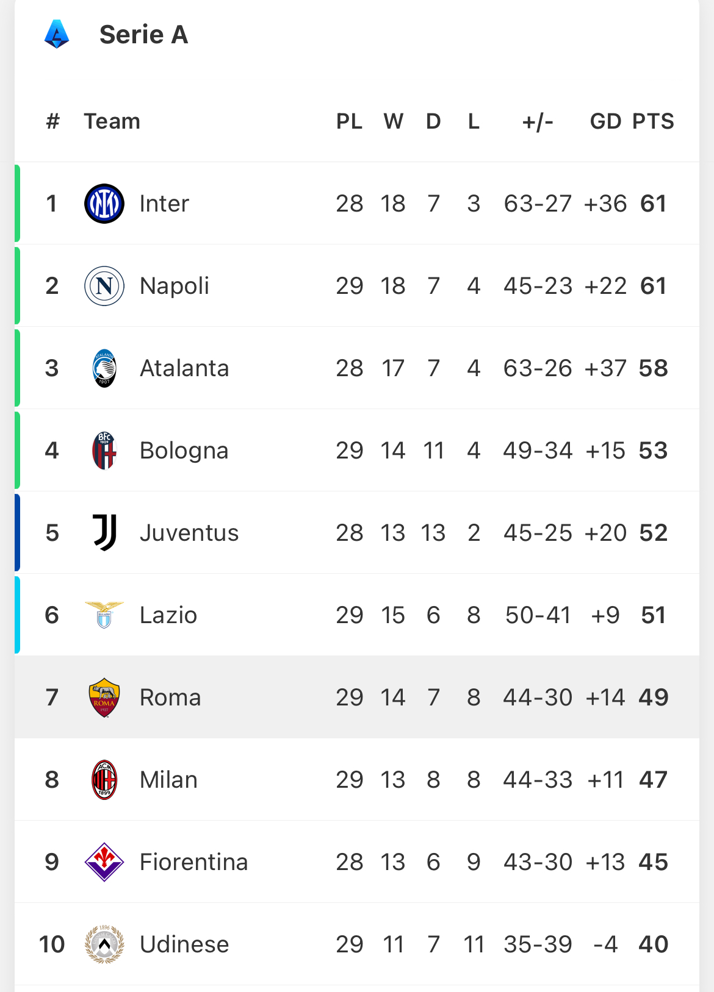This screenshot has width=714, height=992.
Task: Select the Lazio eagle crest
Action: pyautogui.click(x=104, y=615)
